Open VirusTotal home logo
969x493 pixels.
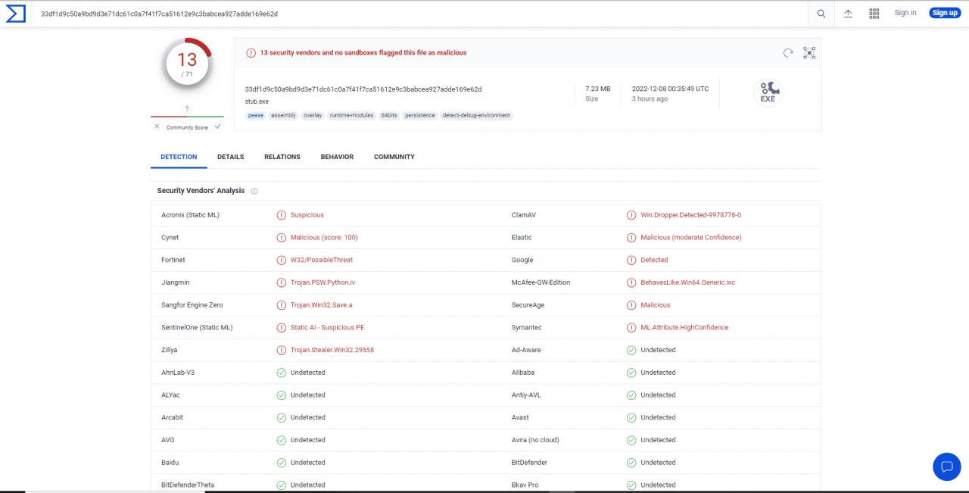[x=15, y=14]
